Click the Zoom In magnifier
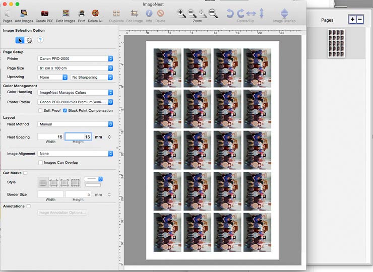The width and height of the screenshot is (373, 272). pos(181,13)
